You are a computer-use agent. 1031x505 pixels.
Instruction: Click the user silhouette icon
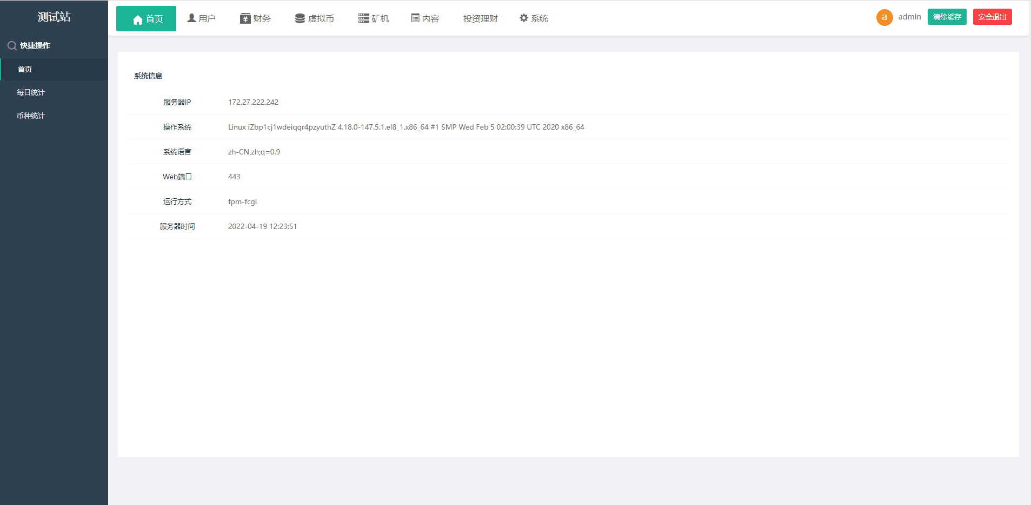pyautogui.click(x=191, y=18)
